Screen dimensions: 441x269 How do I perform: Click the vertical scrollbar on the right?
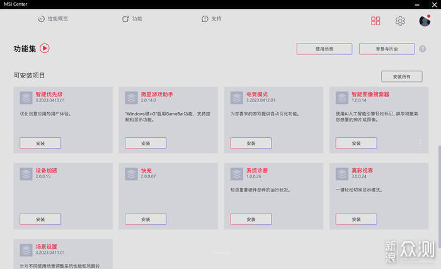tap(439, 197)
